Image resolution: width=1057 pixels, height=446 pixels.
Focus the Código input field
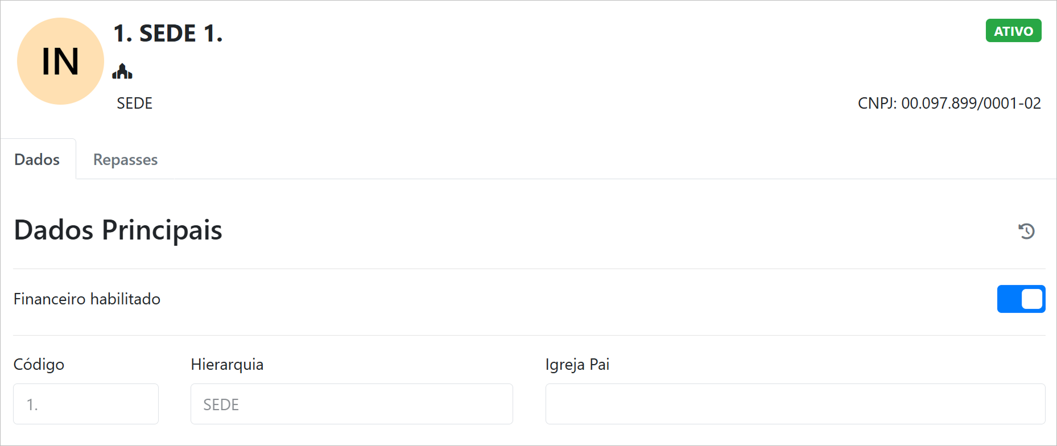[86, 404]
